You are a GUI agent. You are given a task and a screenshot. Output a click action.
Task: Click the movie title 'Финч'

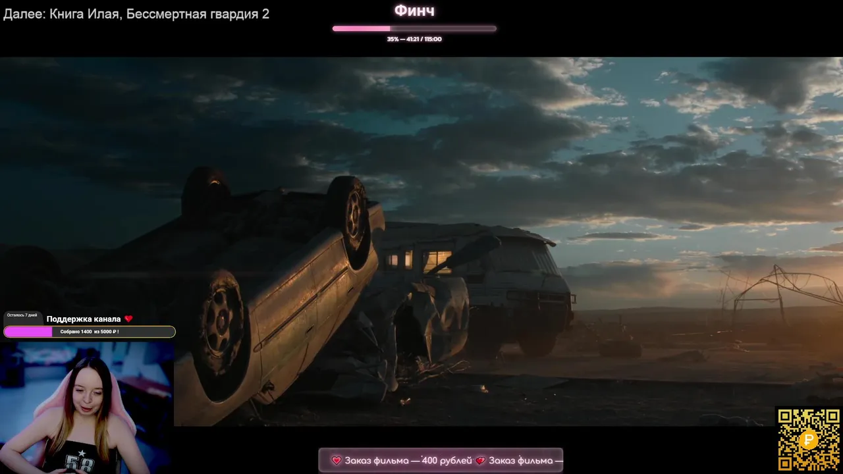pos(414,11)
